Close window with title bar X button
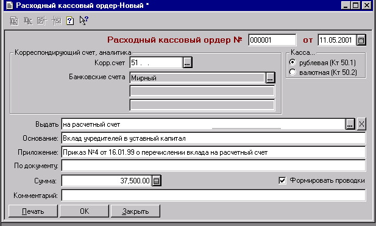Image resolution: width=376 pixels, height=226 pixels. [367, 5]
